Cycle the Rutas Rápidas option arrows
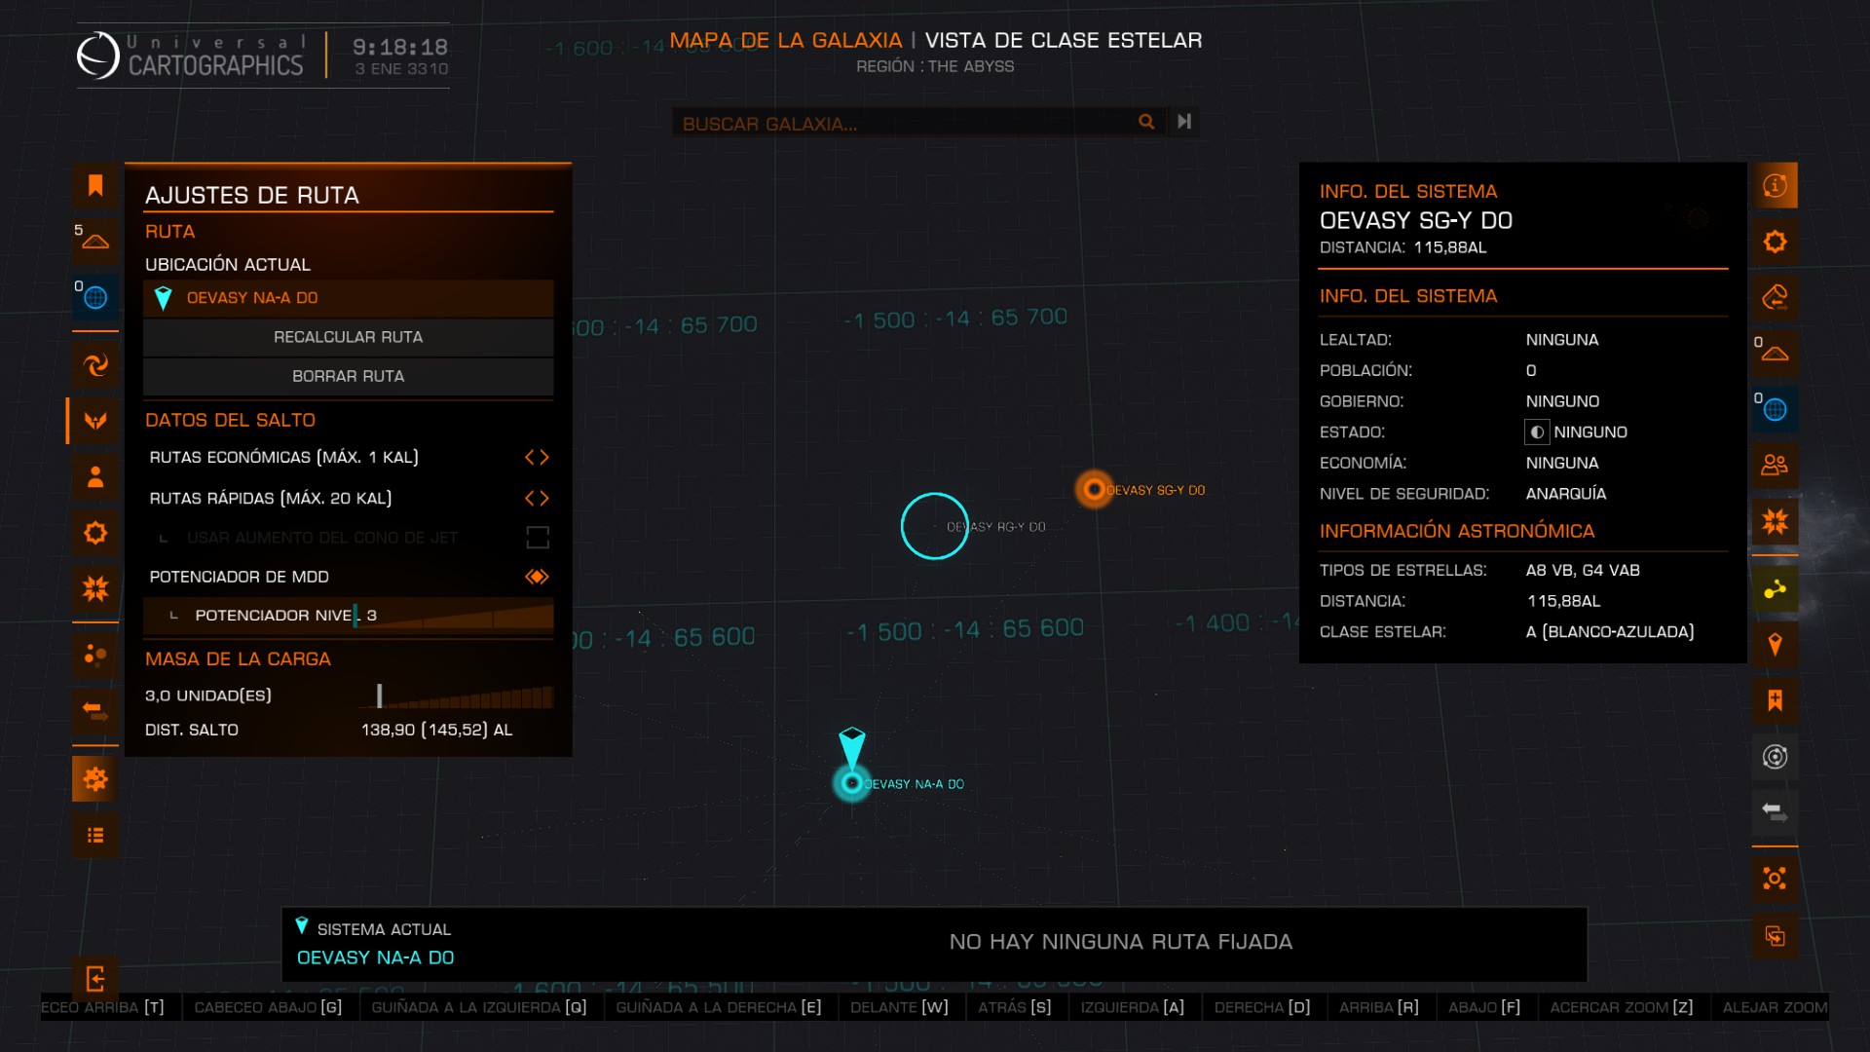Screen dimensions: 1870x1052 tap(537, 498)
